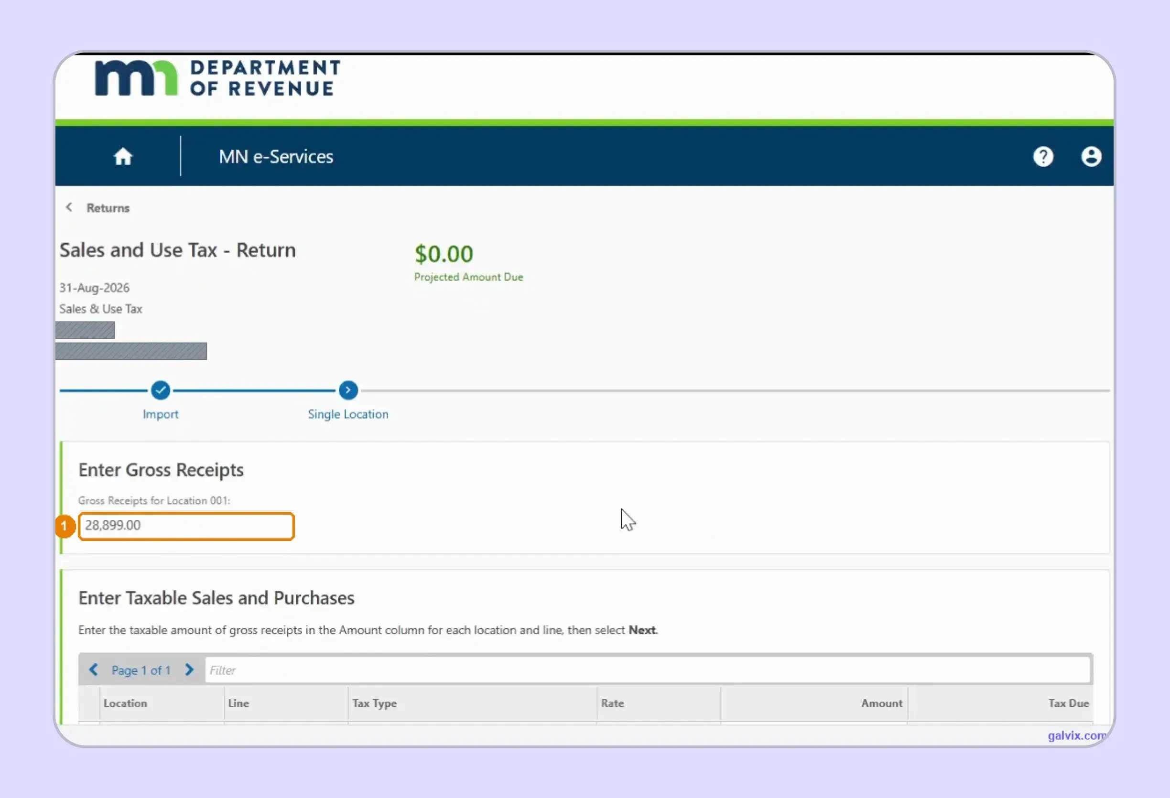1170x798 pixels.
Task: Click the 31-Aug-2026 period date
Action: point(95,288)
